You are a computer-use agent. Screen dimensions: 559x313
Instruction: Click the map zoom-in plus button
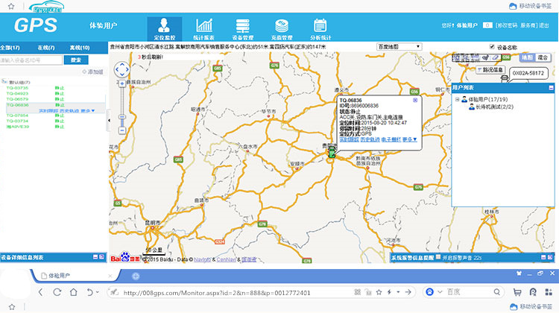point(122,83)
